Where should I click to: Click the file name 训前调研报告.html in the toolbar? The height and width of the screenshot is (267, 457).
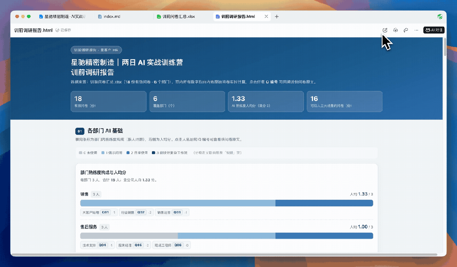coord(33,30)
